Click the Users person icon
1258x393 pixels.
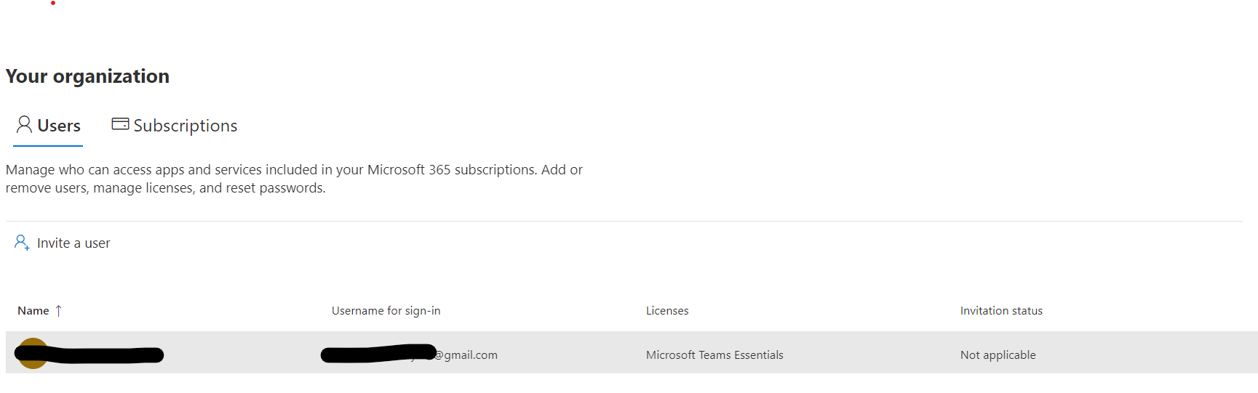pos(24,125)
